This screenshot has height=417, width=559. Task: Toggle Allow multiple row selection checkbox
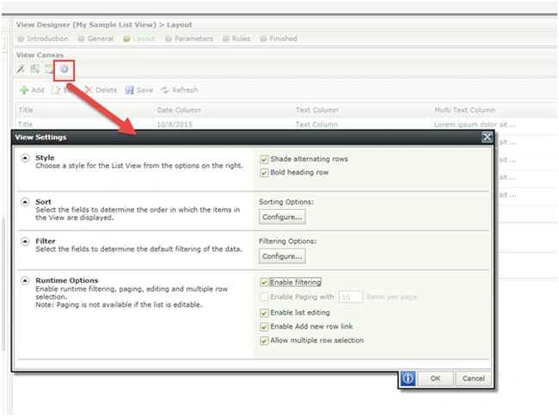coord(264,340)
